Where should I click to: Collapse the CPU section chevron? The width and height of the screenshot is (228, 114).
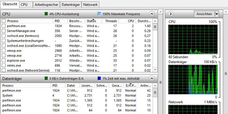point(152,14)
